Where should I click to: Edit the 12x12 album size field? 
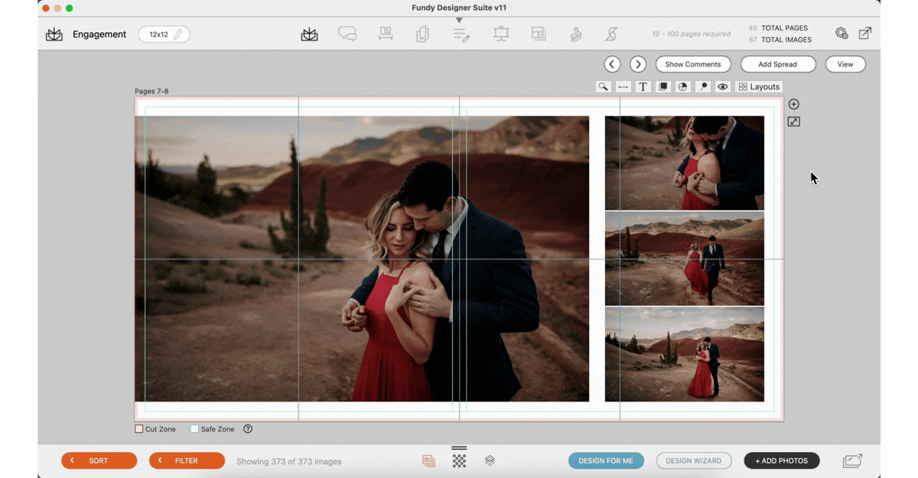pyautogui.click(x=164, y=34)
